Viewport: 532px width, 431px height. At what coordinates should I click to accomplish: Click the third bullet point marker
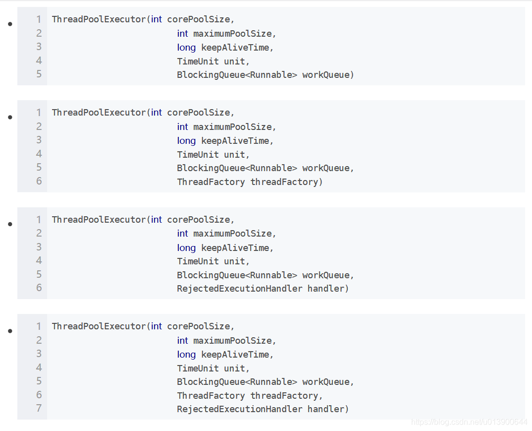(9, 224)
